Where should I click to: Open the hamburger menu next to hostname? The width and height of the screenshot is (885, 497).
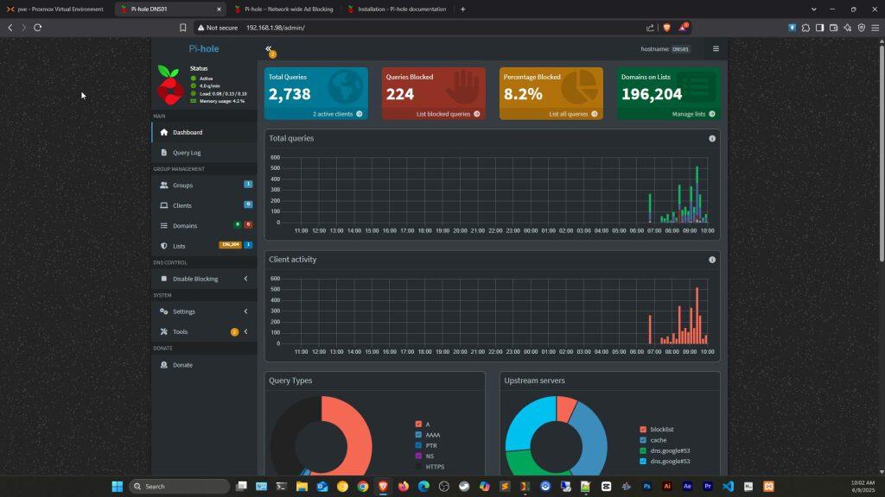point(716,49)
